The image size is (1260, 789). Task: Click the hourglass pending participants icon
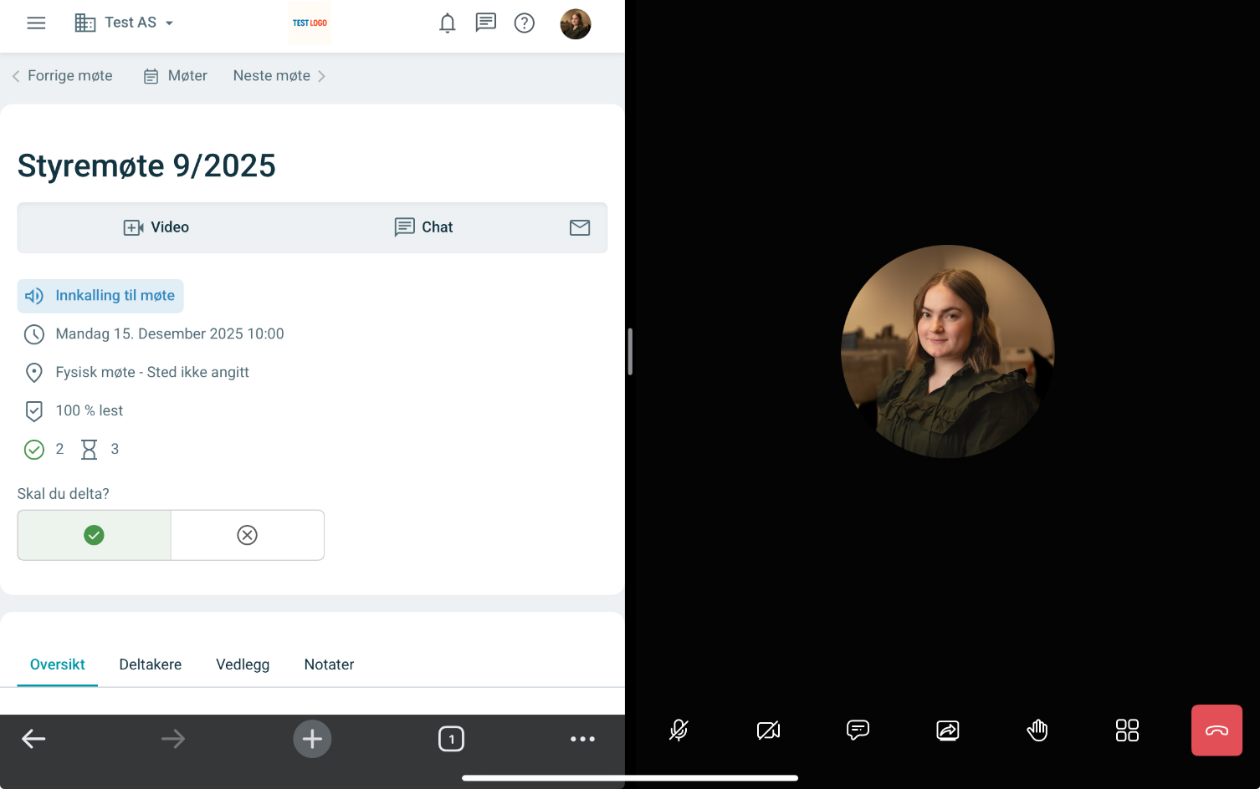(89, 450)
